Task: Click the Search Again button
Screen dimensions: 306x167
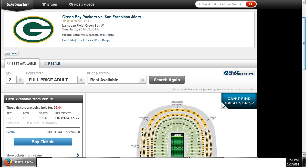Action: pos(167,80)
